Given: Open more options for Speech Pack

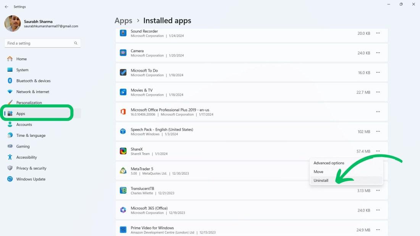Looking at the screenshot, I should click(378, 132).
